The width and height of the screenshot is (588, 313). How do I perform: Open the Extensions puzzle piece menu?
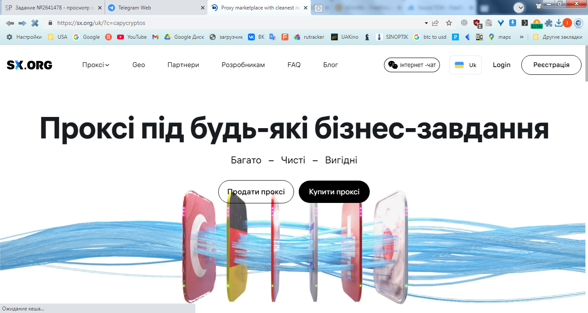(x=549, y=23)
